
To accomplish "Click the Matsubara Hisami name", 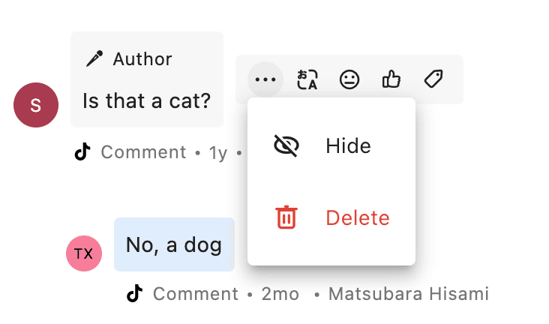I will click(x=408, y=294).
